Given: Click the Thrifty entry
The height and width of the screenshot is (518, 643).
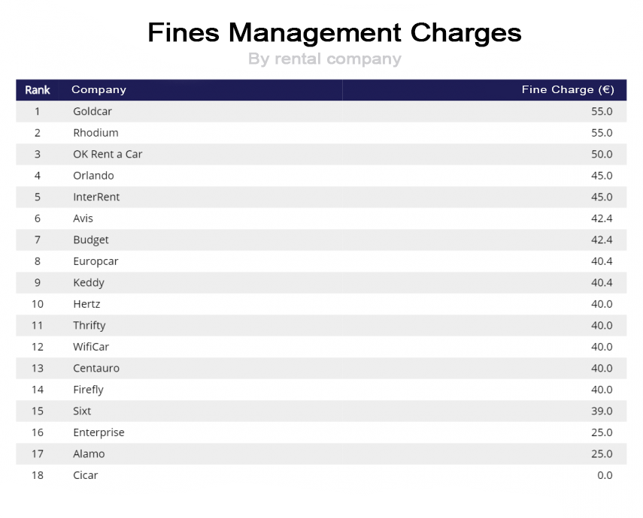Looking at the screenshot, I should pyautogui.click(x=89, y=326).
